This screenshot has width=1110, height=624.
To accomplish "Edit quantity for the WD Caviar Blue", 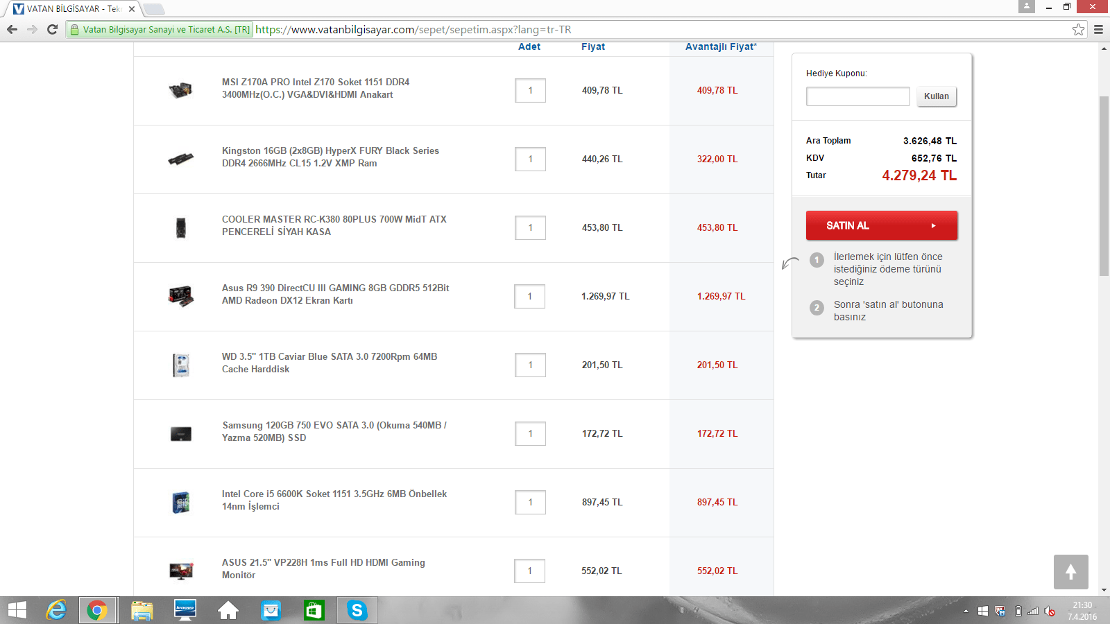I will point(530,365).
